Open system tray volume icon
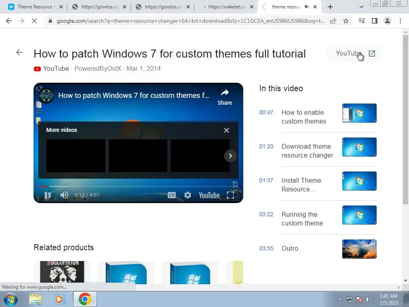 click(369, 299)
